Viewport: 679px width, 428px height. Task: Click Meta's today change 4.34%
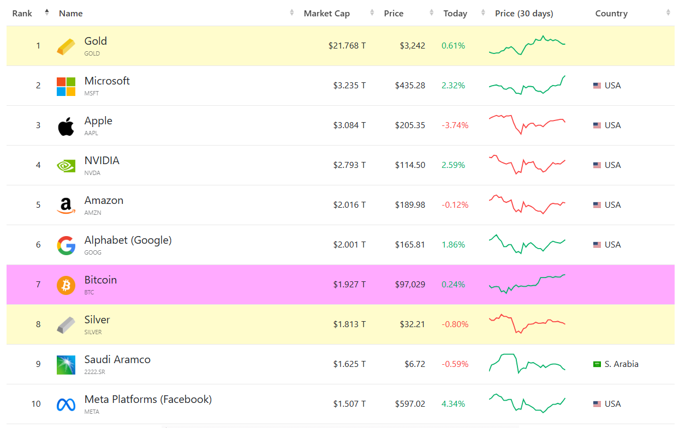(454, 404)
